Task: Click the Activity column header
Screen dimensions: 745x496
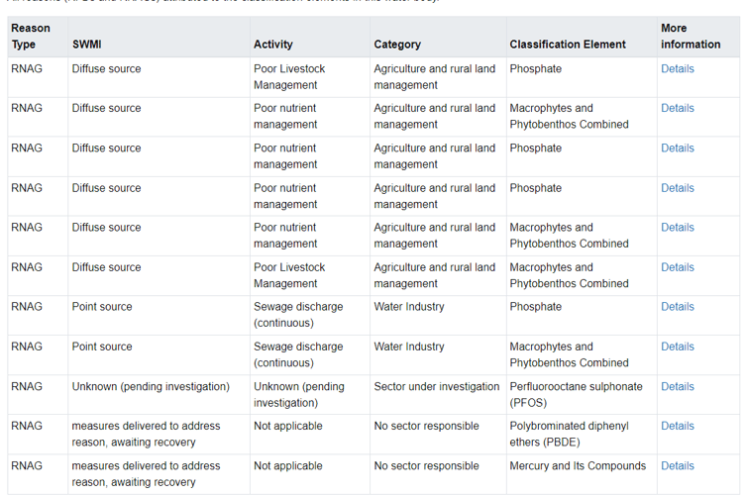Action: [x=272, y=45]
